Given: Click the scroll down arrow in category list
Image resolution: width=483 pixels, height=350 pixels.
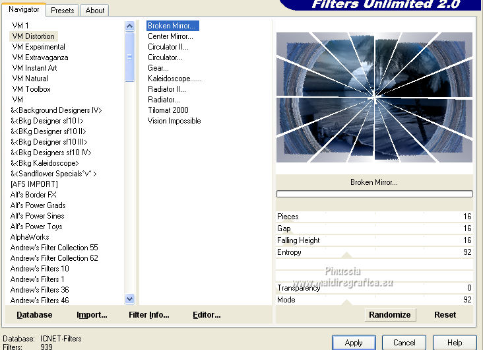Looking at the screenshot, I should pos(130,298).
